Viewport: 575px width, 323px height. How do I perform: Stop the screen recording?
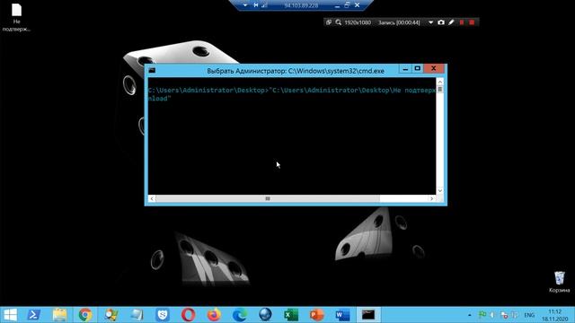[x=472, y=22]
